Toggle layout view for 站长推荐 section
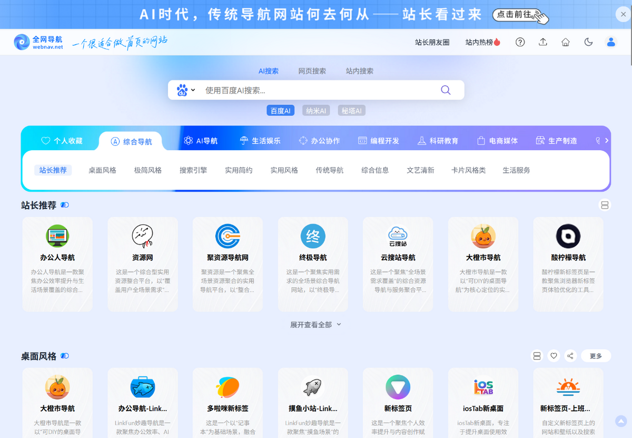 (x=605, y=205)
